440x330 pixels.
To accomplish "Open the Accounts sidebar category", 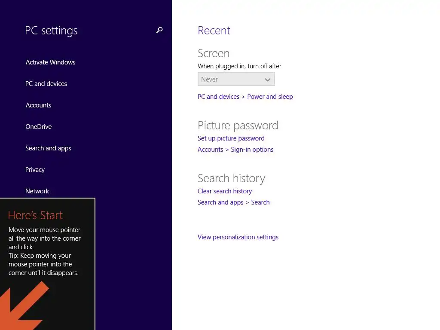I will [38, 105].
